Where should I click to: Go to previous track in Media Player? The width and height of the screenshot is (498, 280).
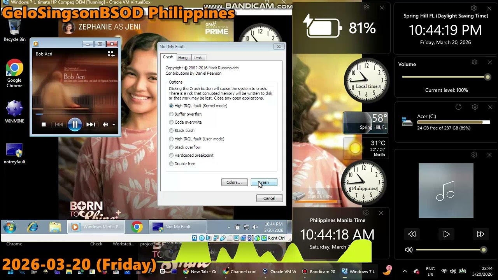[x=59, y=124]
